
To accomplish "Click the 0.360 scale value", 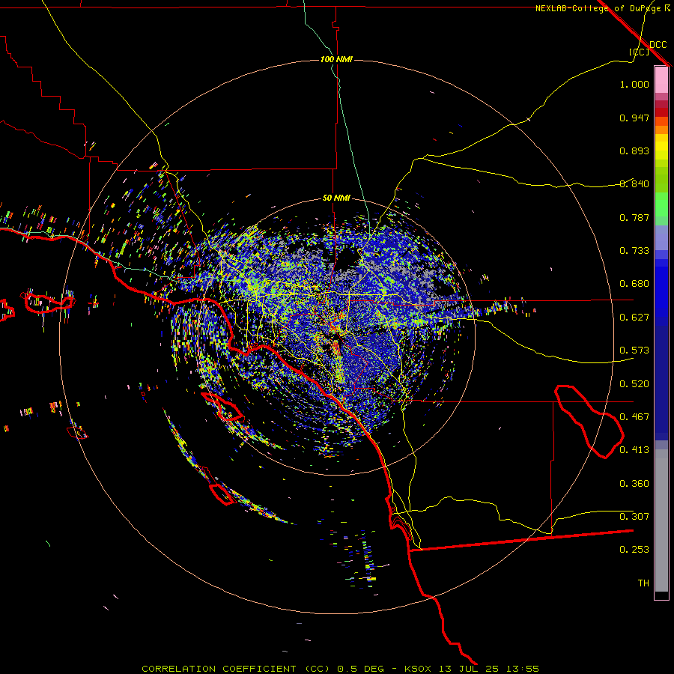I will (x=634, y=484).
